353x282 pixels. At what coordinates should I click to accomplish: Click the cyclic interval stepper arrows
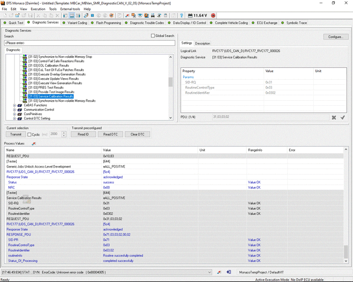click(x=64, y=134)
